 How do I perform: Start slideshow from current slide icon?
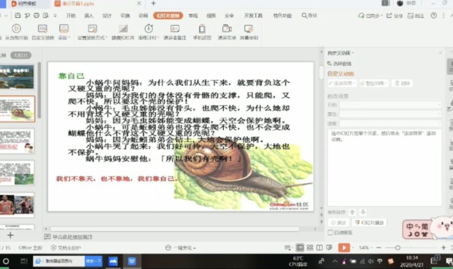click(16, 29)
